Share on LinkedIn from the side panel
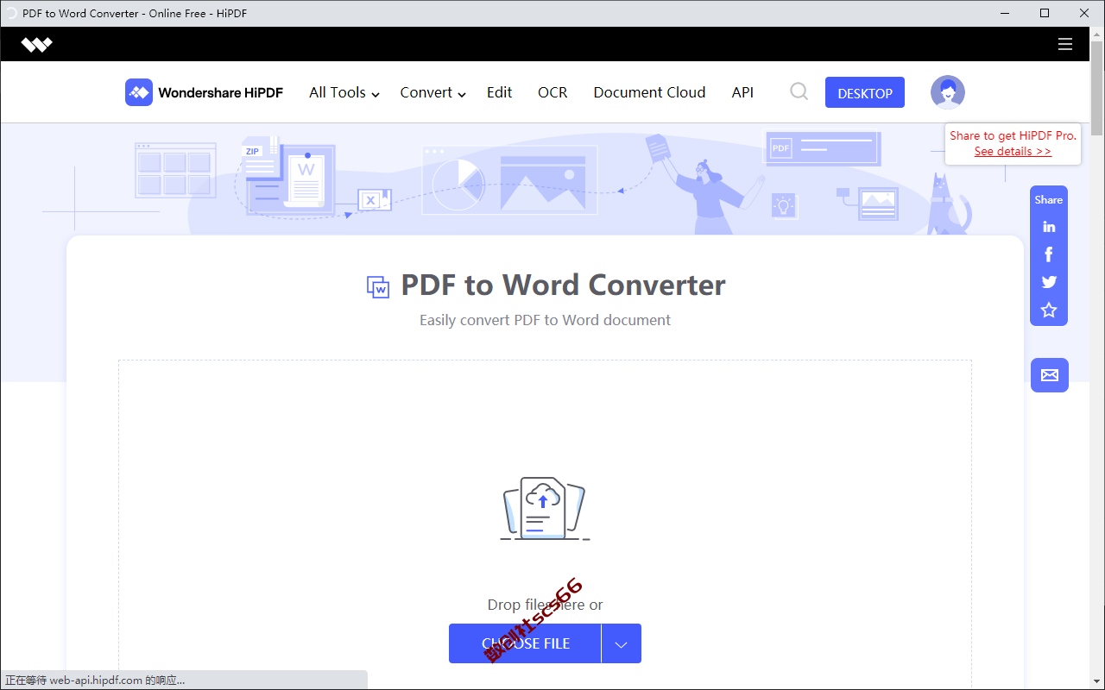Image resolution: width=1105 pixels, height=690 pixels. point(1049,227)
